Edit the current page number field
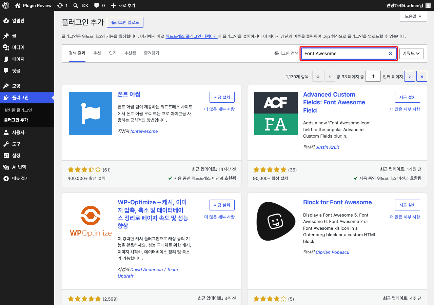Image resolution: width=434 pixels, height=305 pixels. click(373, 76)
